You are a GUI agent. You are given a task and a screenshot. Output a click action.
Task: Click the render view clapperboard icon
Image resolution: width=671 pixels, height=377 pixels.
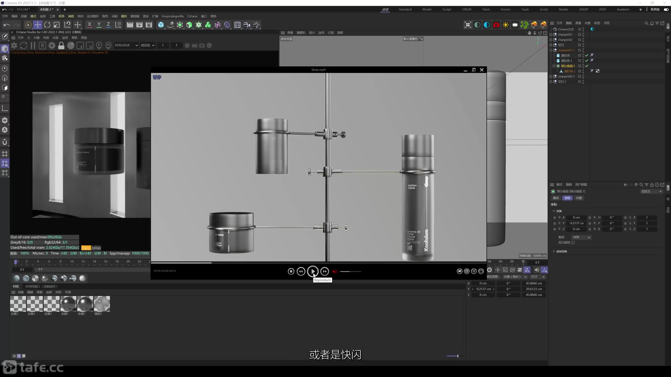[x=130, y=25]
